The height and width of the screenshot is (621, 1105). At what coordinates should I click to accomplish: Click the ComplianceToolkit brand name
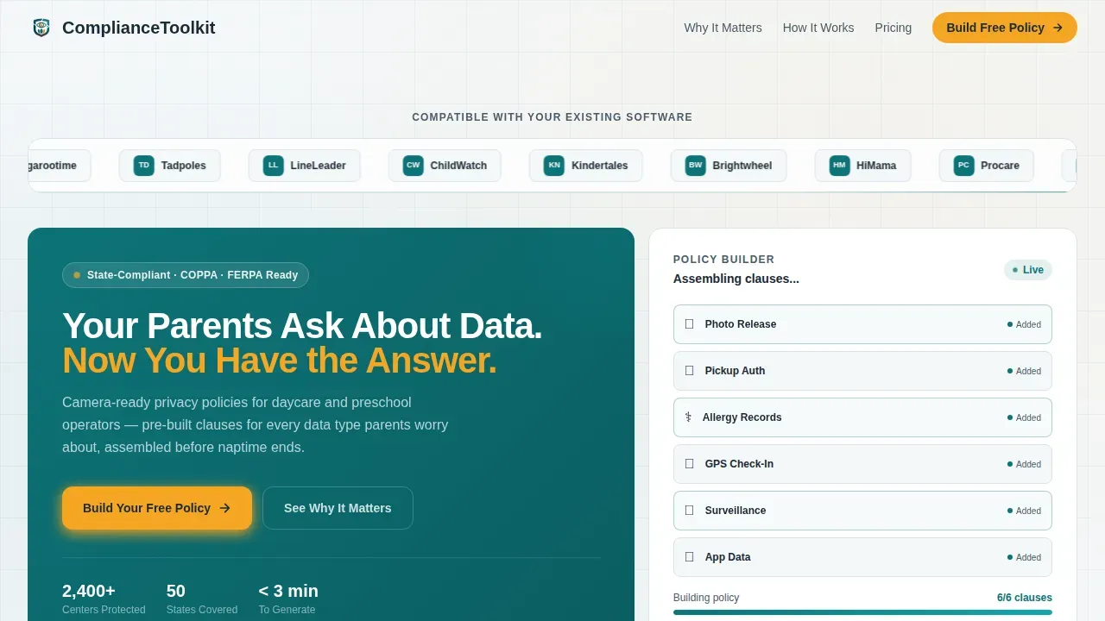tap(139, 28)
